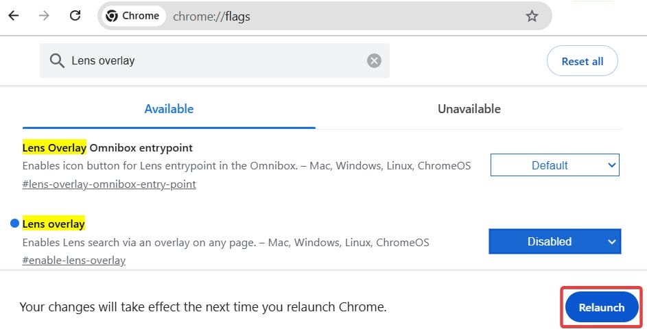Image resolution: width=647 pixels, height=336 pixels.
Task: Click into the flags search field
Action: (x=213, y=61)
